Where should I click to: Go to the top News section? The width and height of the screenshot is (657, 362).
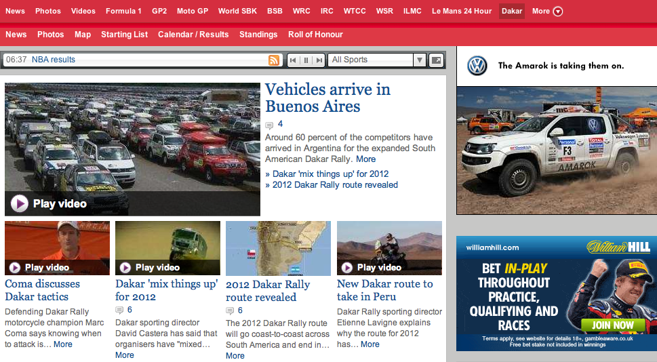pos(15,11)
